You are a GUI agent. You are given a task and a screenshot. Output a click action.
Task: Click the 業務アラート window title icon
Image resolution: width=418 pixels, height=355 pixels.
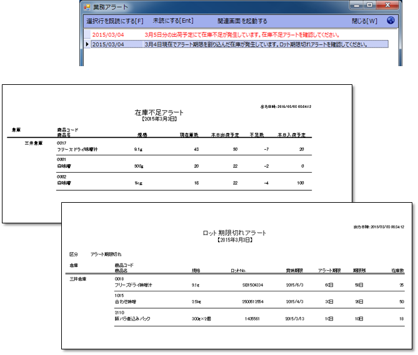87,7
